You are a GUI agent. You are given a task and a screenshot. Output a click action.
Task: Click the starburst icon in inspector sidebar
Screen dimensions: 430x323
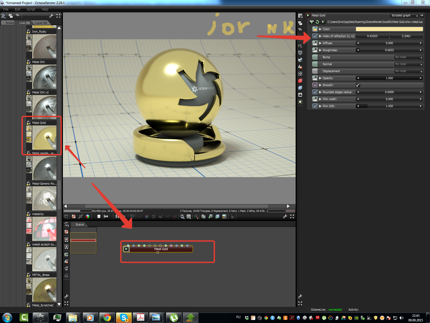point(300,102)
